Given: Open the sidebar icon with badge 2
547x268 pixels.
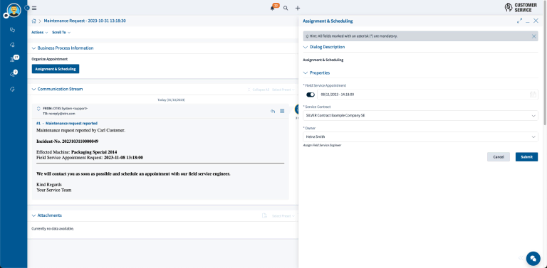Looking at the screenshot, I should 14,74.
